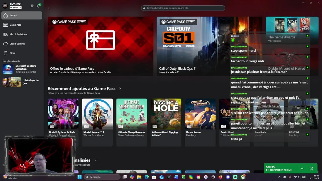The height and width of the screenshot is (181, 322).
Task: Open the volume tray icon
Action: pos(299,177)
